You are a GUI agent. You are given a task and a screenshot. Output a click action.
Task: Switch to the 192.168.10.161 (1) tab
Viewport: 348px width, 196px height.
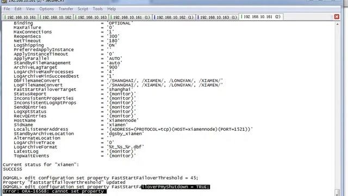tap(130, 17)
